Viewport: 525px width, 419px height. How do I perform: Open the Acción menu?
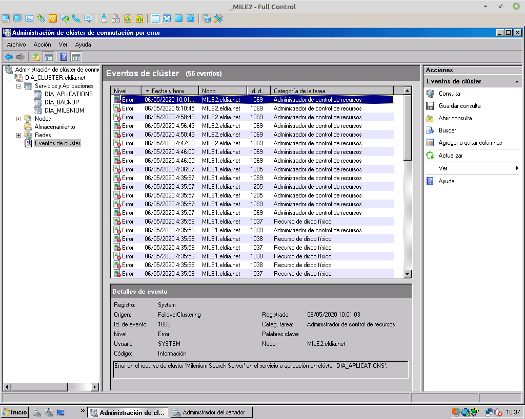point(42,45)
